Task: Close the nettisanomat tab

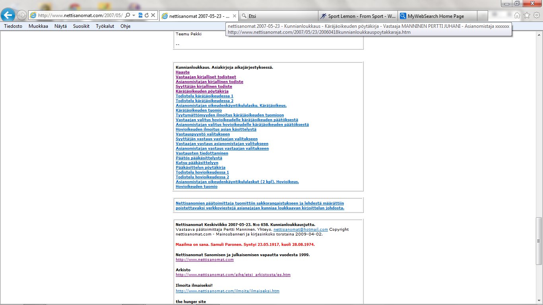Action: coord(235,16)
